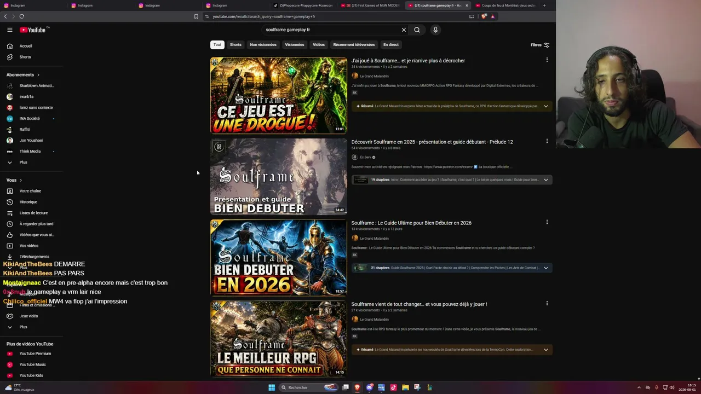Go to the YouTube logo home link
The image size is (701, 394).
[x=33, y=30]
